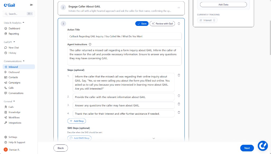Click the blue Next button

247,148
